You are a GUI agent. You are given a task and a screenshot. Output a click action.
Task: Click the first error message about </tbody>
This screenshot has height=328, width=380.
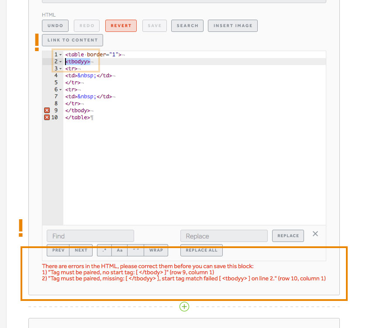click(x=128, y=272)
